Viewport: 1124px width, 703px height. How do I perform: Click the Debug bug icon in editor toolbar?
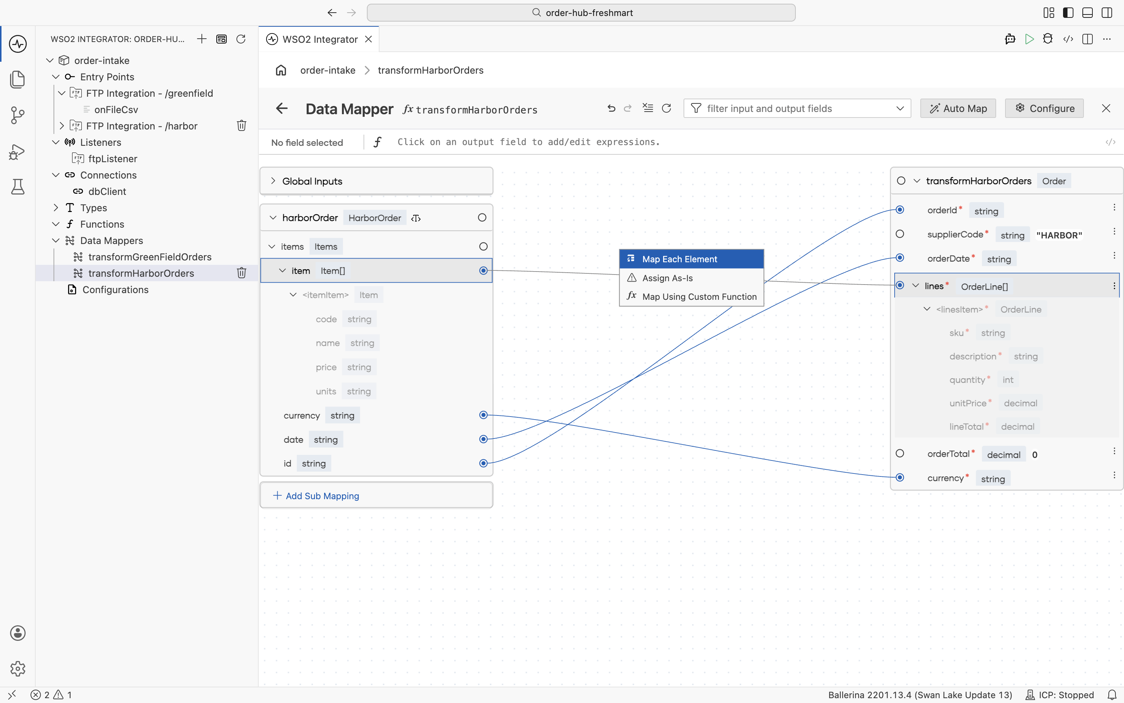(x=1048, y=39)
